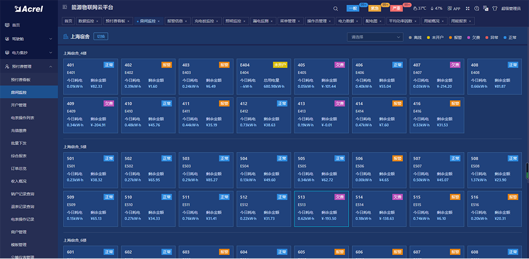This screenshot has width=529, height=259.
Task: Click the 紧急 urgent alarm button
Action: tap(374, 8)
